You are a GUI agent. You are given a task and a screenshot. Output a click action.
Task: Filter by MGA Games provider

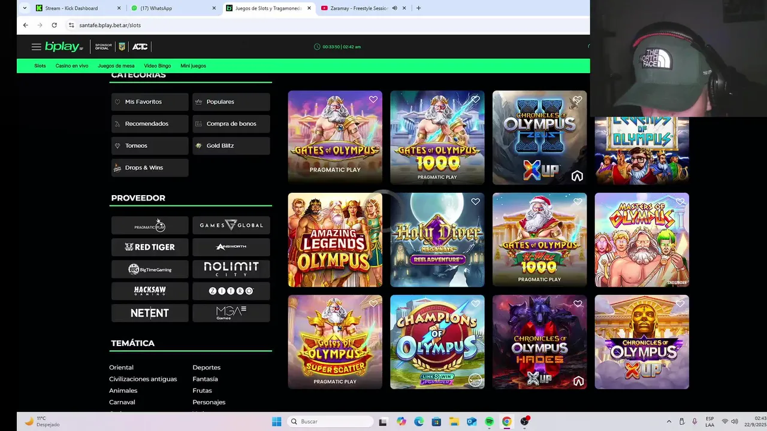point(231,313)
